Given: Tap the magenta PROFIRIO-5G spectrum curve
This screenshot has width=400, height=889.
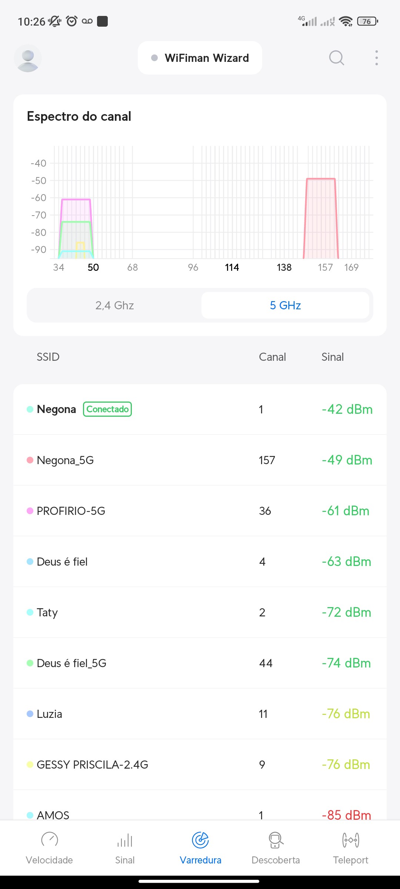Looking at the screenshot, I should [x=76, y=210].
